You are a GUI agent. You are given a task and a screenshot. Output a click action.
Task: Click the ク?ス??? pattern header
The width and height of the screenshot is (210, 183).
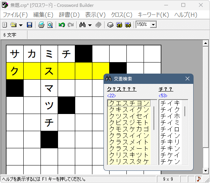point(121,89)
